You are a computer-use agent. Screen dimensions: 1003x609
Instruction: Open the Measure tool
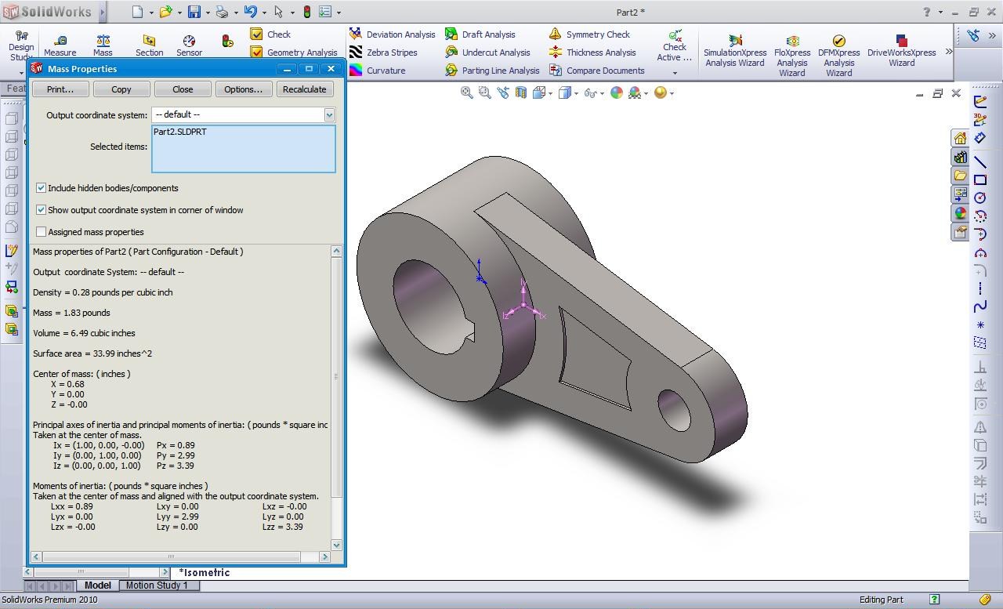point(60,45)
